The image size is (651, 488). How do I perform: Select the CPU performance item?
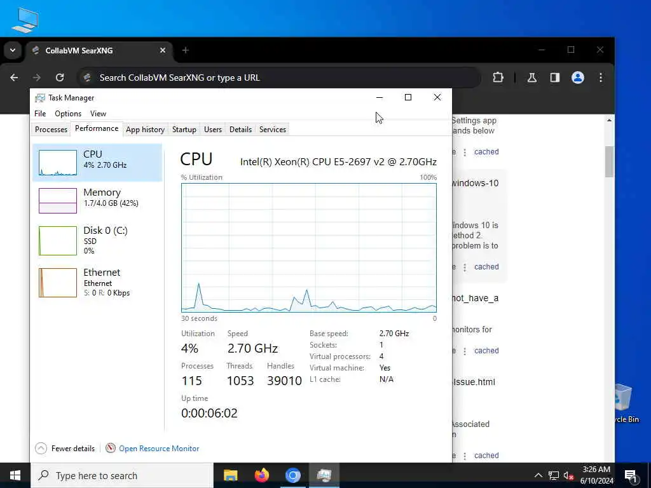97,163
